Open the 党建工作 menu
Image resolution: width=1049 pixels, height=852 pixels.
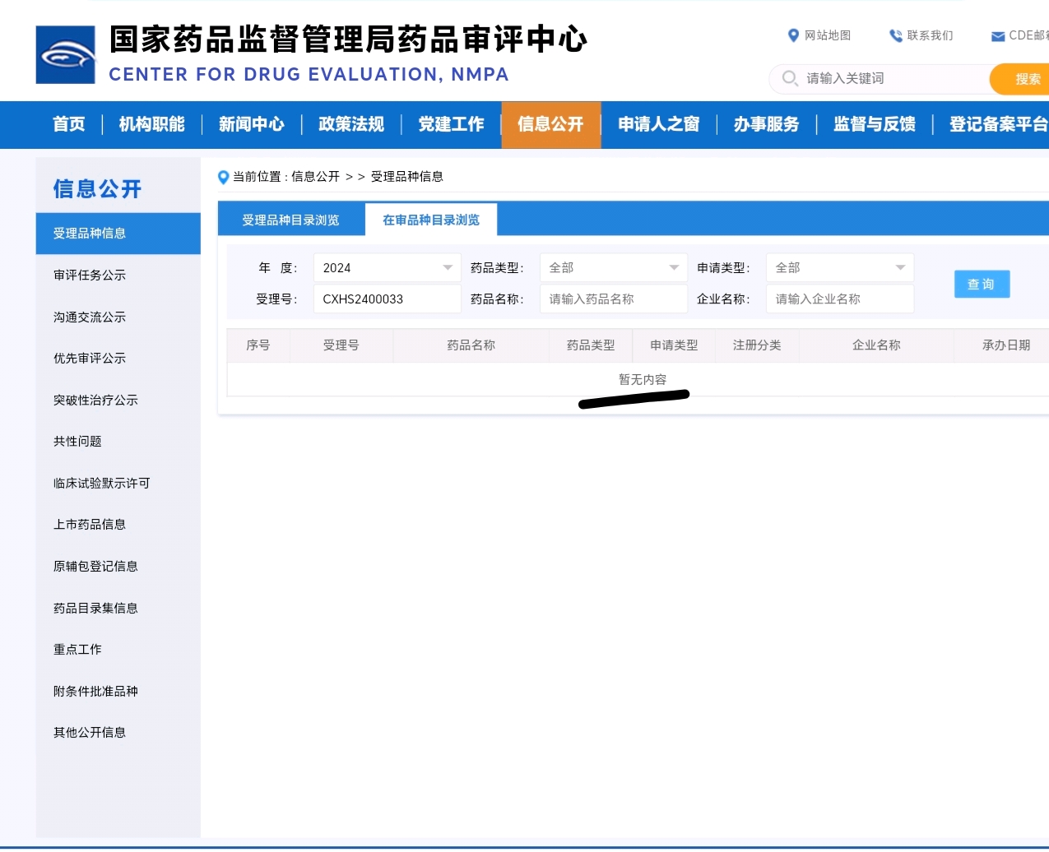click(x=451, y=124)
